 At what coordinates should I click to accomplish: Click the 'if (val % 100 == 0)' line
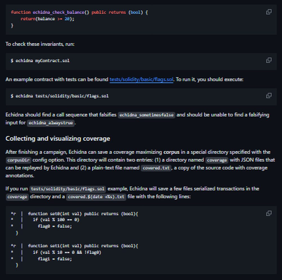coord(56,220)
